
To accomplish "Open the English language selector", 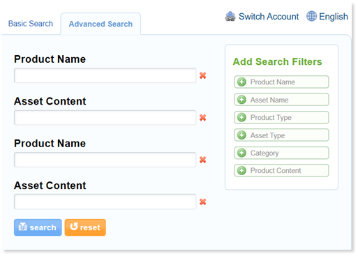I will pos(334,17).
